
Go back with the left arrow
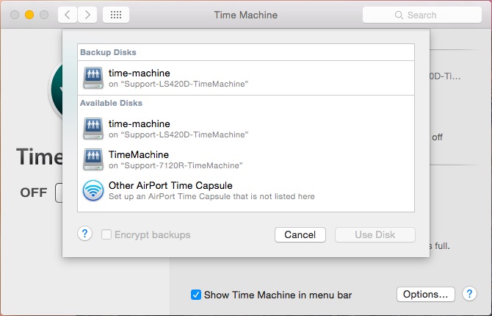(x=67, y=15)
